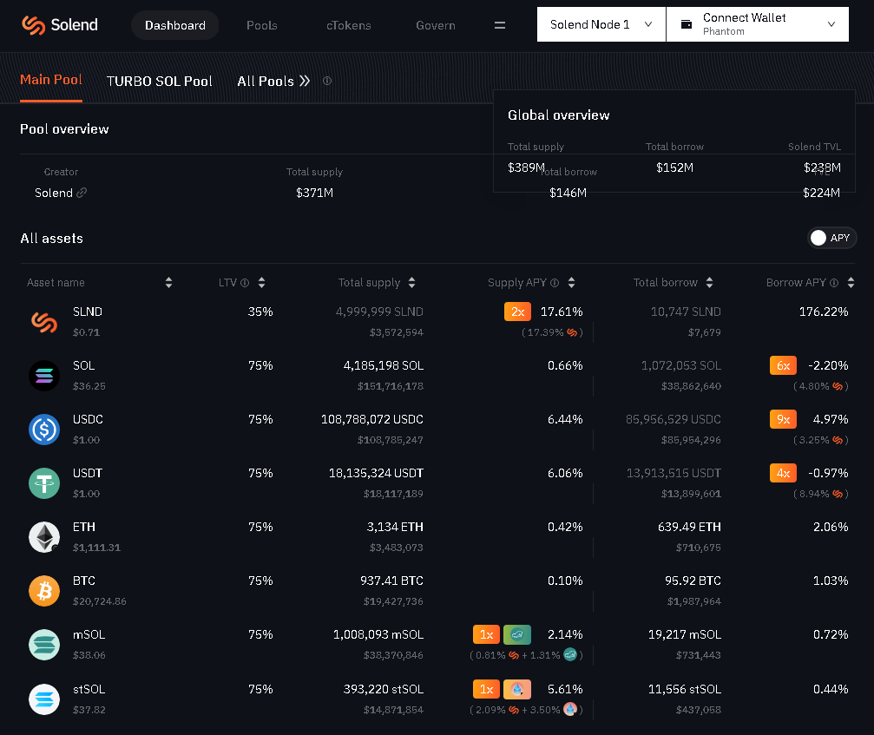
Task: Select the USDT token icon
Action: pyautogui.click(x=44, y=483)
